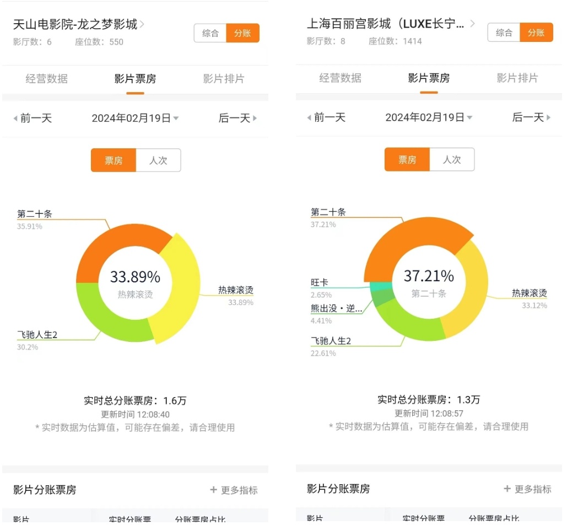The image size is (567, 525).
Task: Click the right panel previous-day arrow icon
Action: [309, 117]
